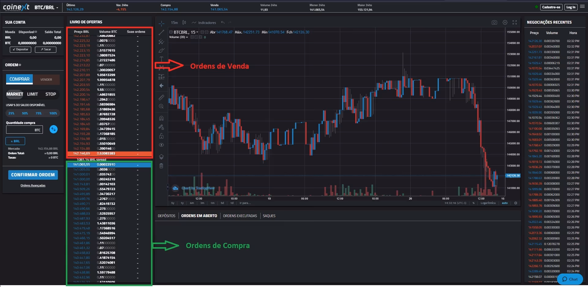Select the COMPRAR tab
Screen dimensions: 588x287
[x=19, y=79]
